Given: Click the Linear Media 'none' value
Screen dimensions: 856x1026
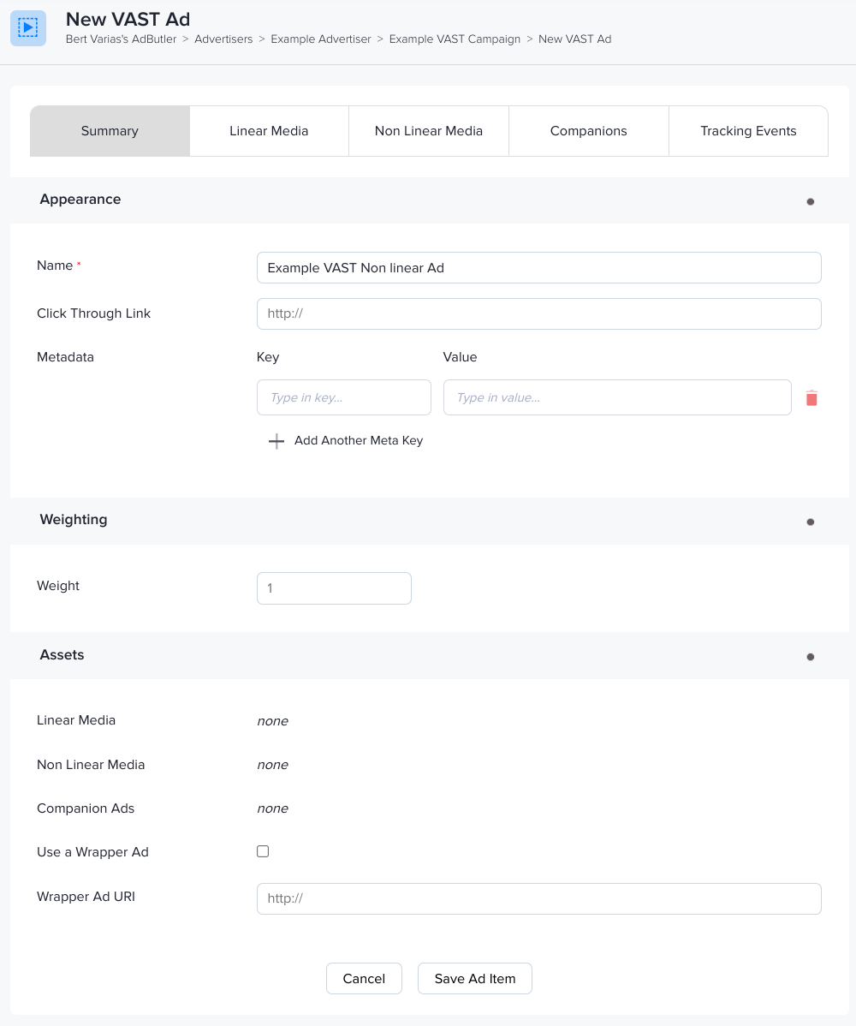Looking at the screenshot, I should [x=273, y=721].
